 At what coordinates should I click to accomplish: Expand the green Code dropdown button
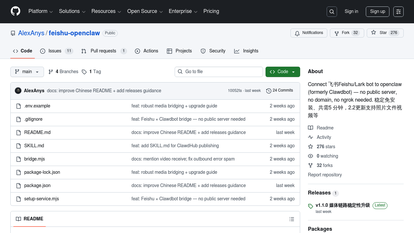click(283, 72)
